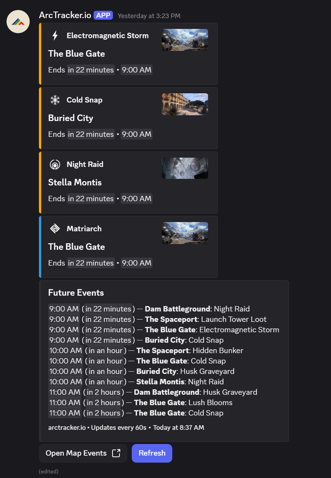Select the Night Raid target icon
This screenshot has width=331, height=478.
click(x=55, y=164)
